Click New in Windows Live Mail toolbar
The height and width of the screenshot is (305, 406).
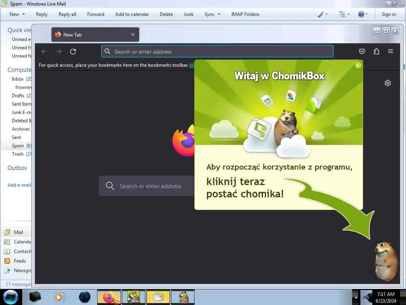[14, 14]
